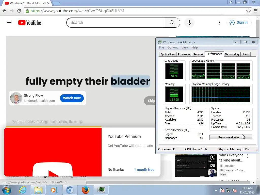The image size is (260, 195).
Task: Open Task Manager View menu
Action: click(185, 47)
